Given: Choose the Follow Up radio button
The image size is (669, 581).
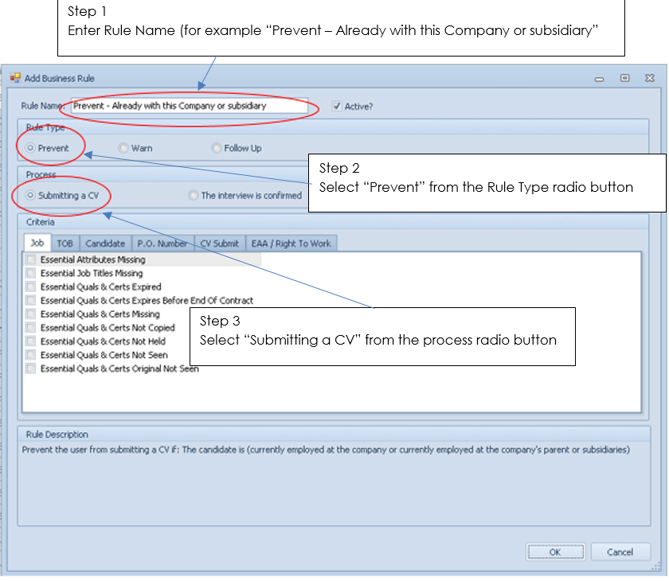Looking at the screenshot, I should point(217,148).
